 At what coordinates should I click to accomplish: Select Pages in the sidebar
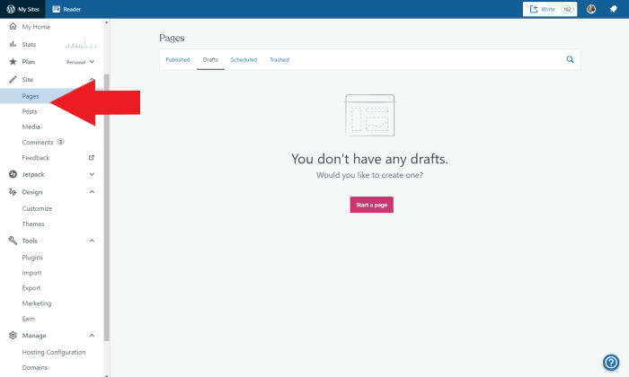(x=31, y=96)
